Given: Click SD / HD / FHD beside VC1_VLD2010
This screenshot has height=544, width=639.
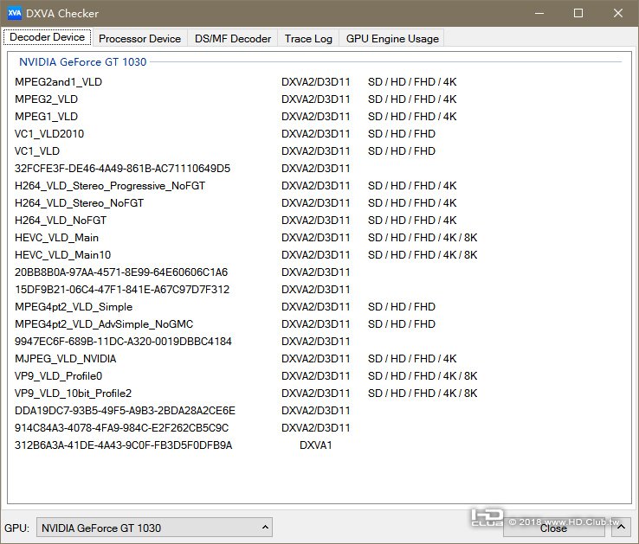Looking at the screenshot, I should 402,133.
